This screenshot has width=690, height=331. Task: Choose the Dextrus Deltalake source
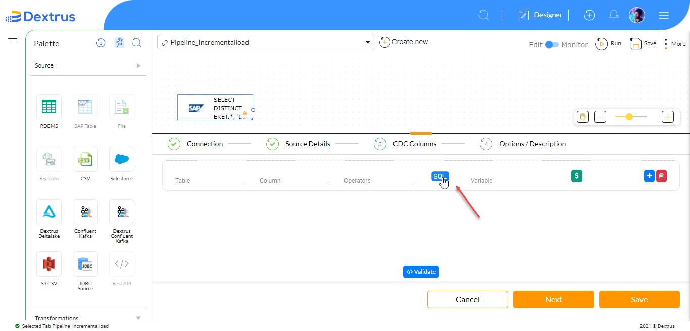[x=49, y=212]
